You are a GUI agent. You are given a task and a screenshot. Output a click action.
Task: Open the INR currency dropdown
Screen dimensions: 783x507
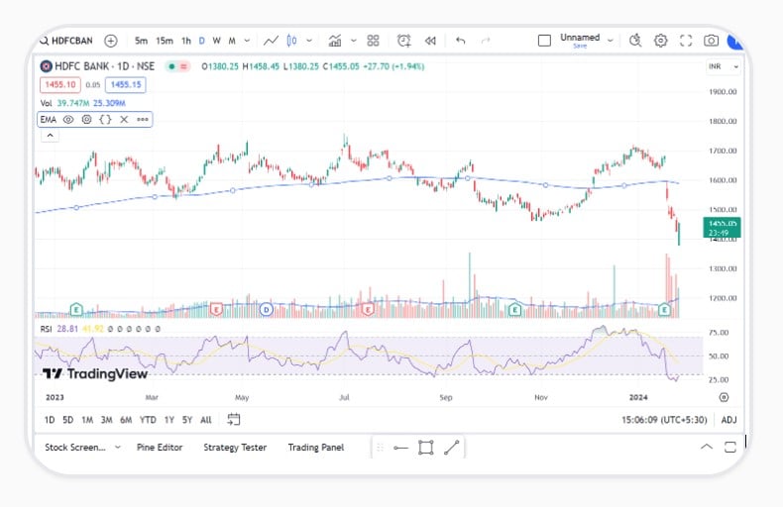[x=721, y=66]
